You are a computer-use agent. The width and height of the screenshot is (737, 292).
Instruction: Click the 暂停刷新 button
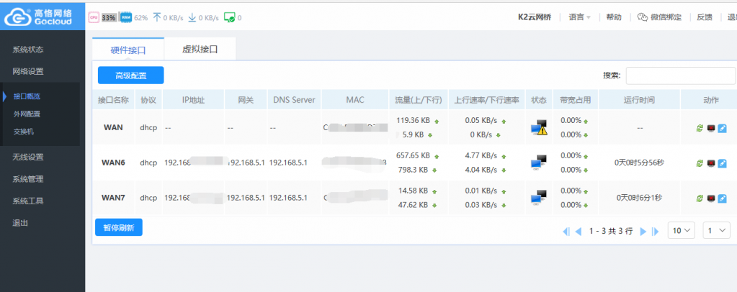click(x=118, y=227)
